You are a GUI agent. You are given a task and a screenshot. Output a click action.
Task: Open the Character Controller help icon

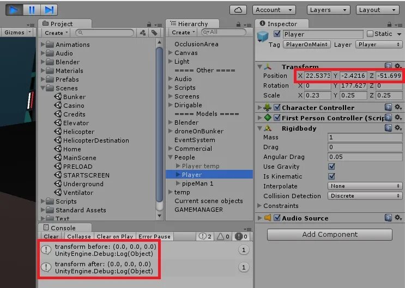388,107
